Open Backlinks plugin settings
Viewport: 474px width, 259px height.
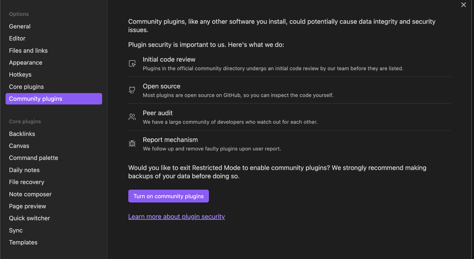[22, 134]
